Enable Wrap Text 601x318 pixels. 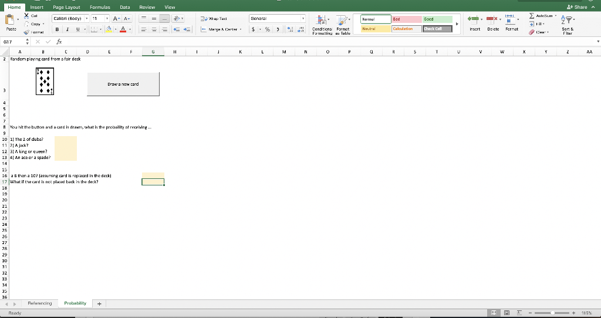[214, 18]
